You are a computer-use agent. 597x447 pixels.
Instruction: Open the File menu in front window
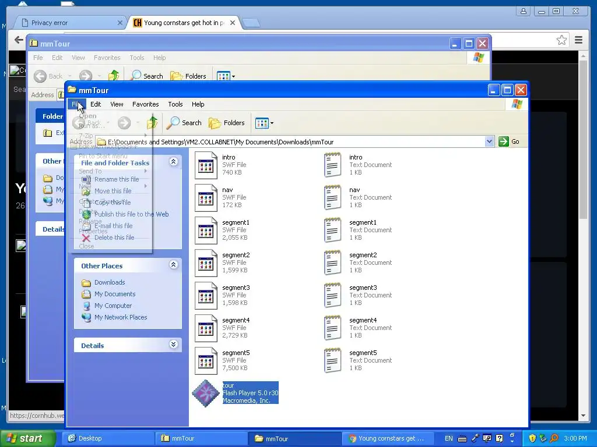(76, 104)
